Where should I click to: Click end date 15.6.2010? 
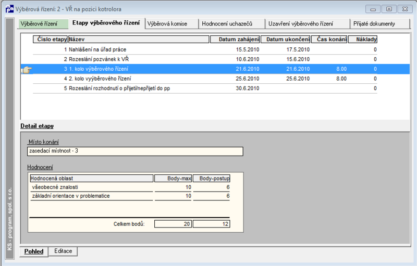[298, 59]
